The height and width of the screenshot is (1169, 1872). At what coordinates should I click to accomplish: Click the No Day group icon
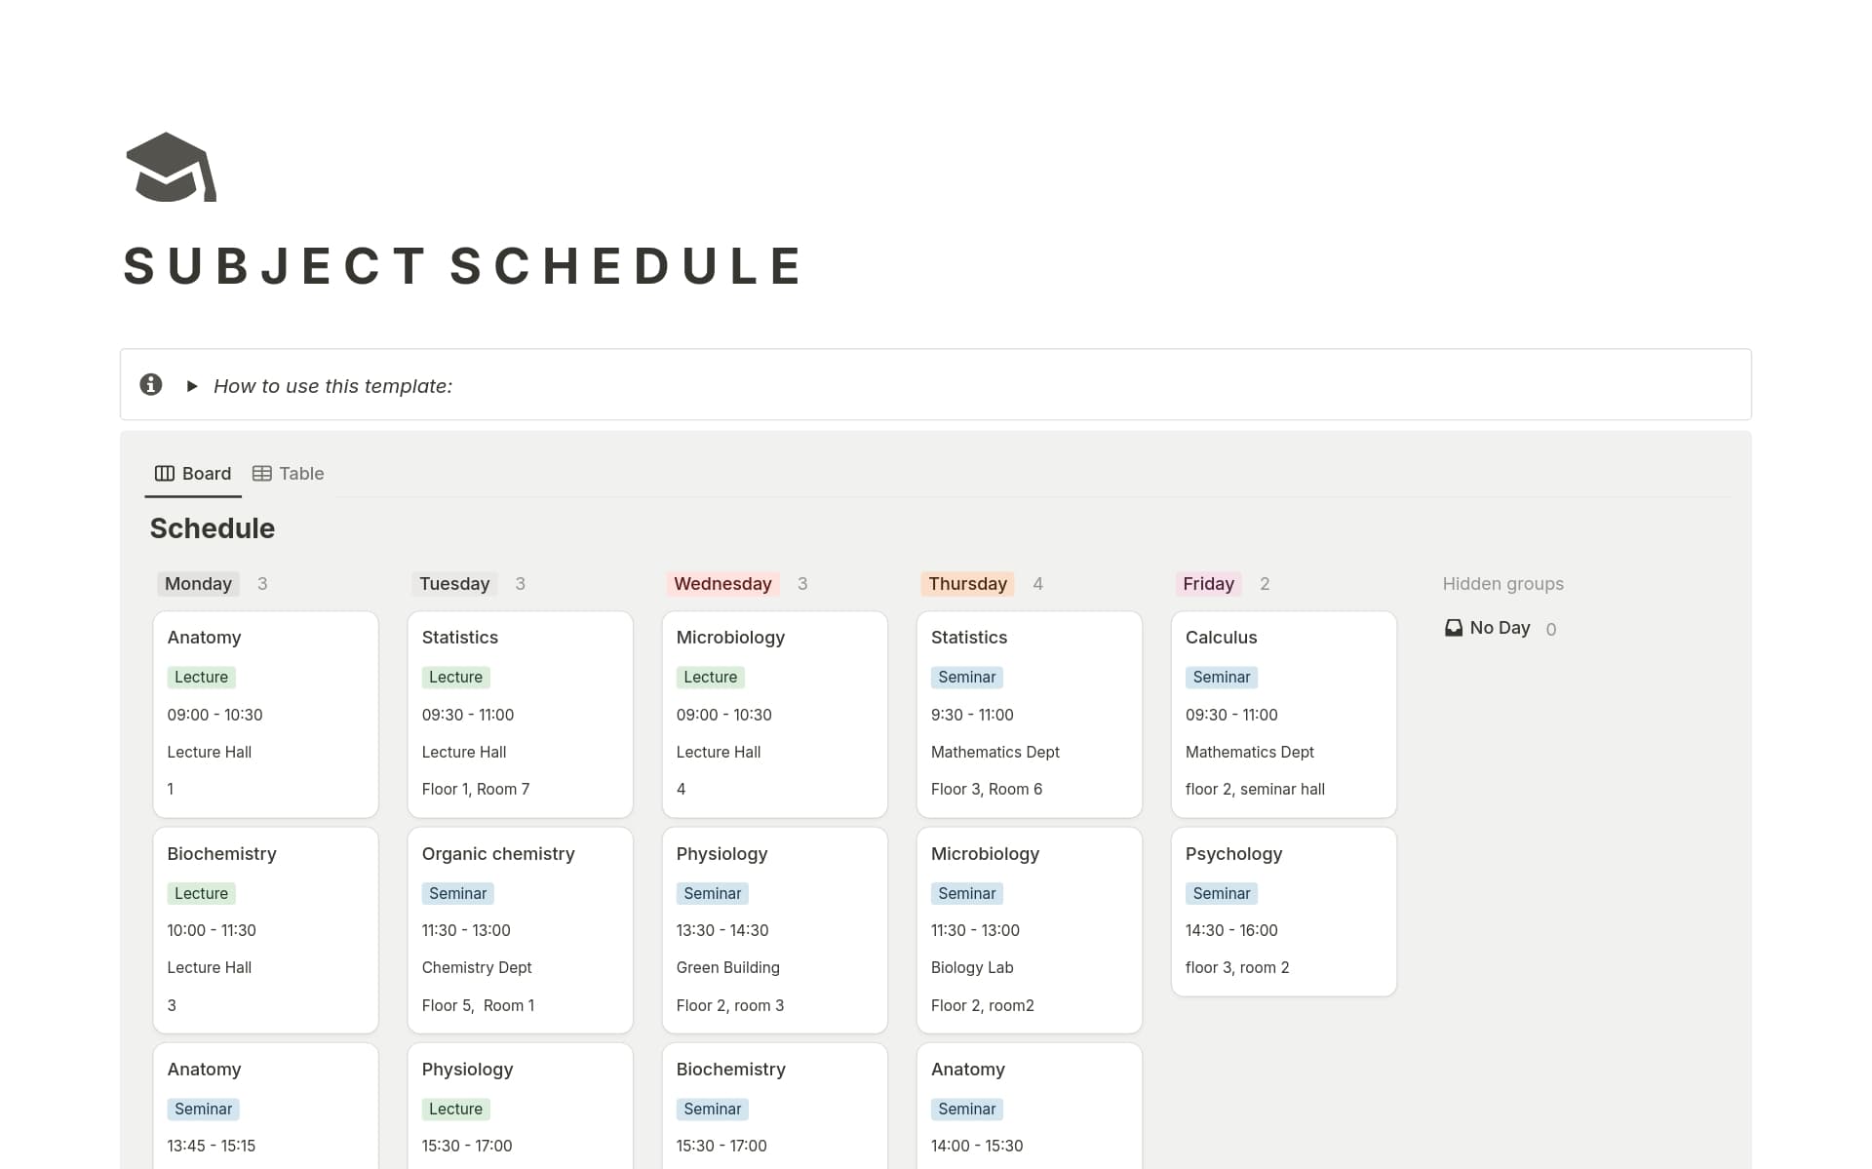tap(1453, 628)
